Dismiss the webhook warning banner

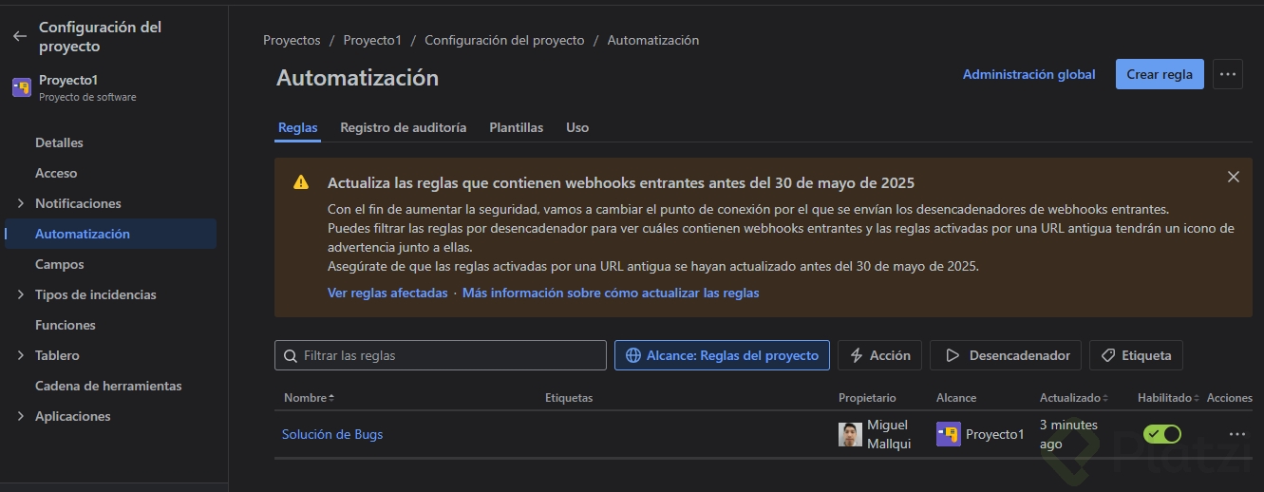click(x=1234, y=177)
